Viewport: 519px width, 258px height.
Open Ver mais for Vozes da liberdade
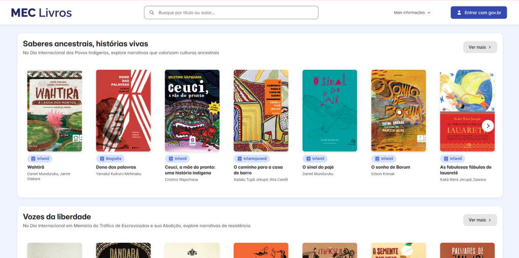pyautogui.click(x=480, y=220)
